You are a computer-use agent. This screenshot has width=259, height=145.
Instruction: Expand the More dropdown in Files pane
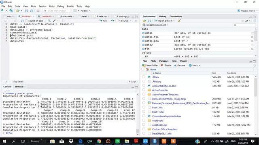pyautogui.click(x=194, y=65)
